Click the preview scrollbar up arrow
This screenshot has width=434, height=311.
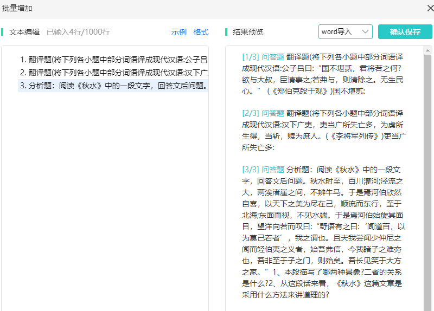pyautogui.click(x=427, y=50)
